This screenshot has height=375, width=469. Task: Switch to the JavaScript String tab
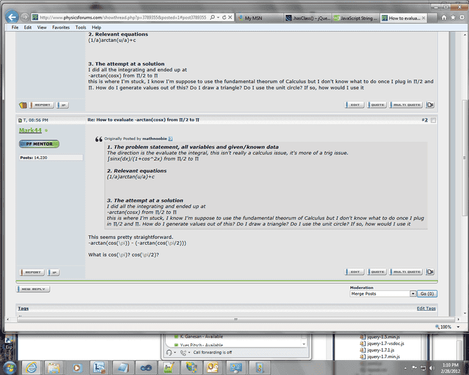[x=356, y=18]
